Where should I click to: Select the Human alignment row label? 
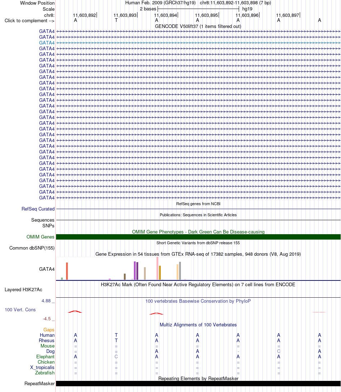point(47,335)
